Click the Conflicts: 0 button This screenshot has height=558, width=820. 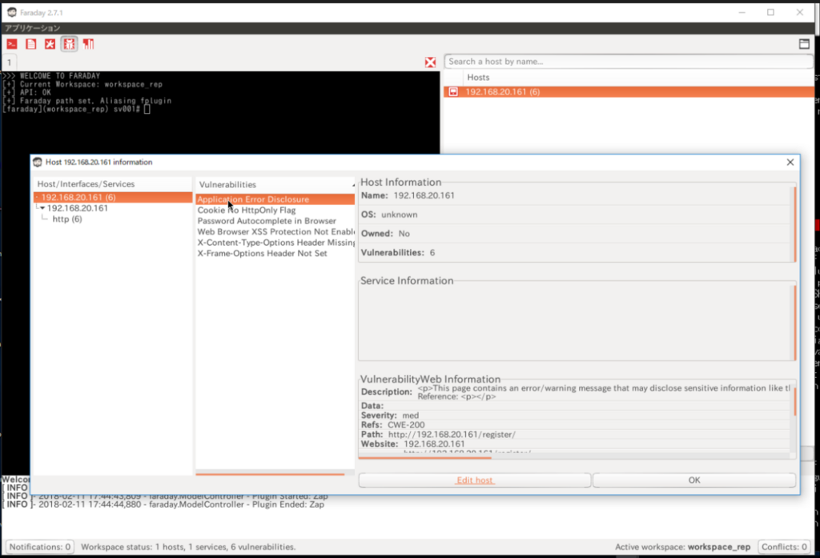784,547
